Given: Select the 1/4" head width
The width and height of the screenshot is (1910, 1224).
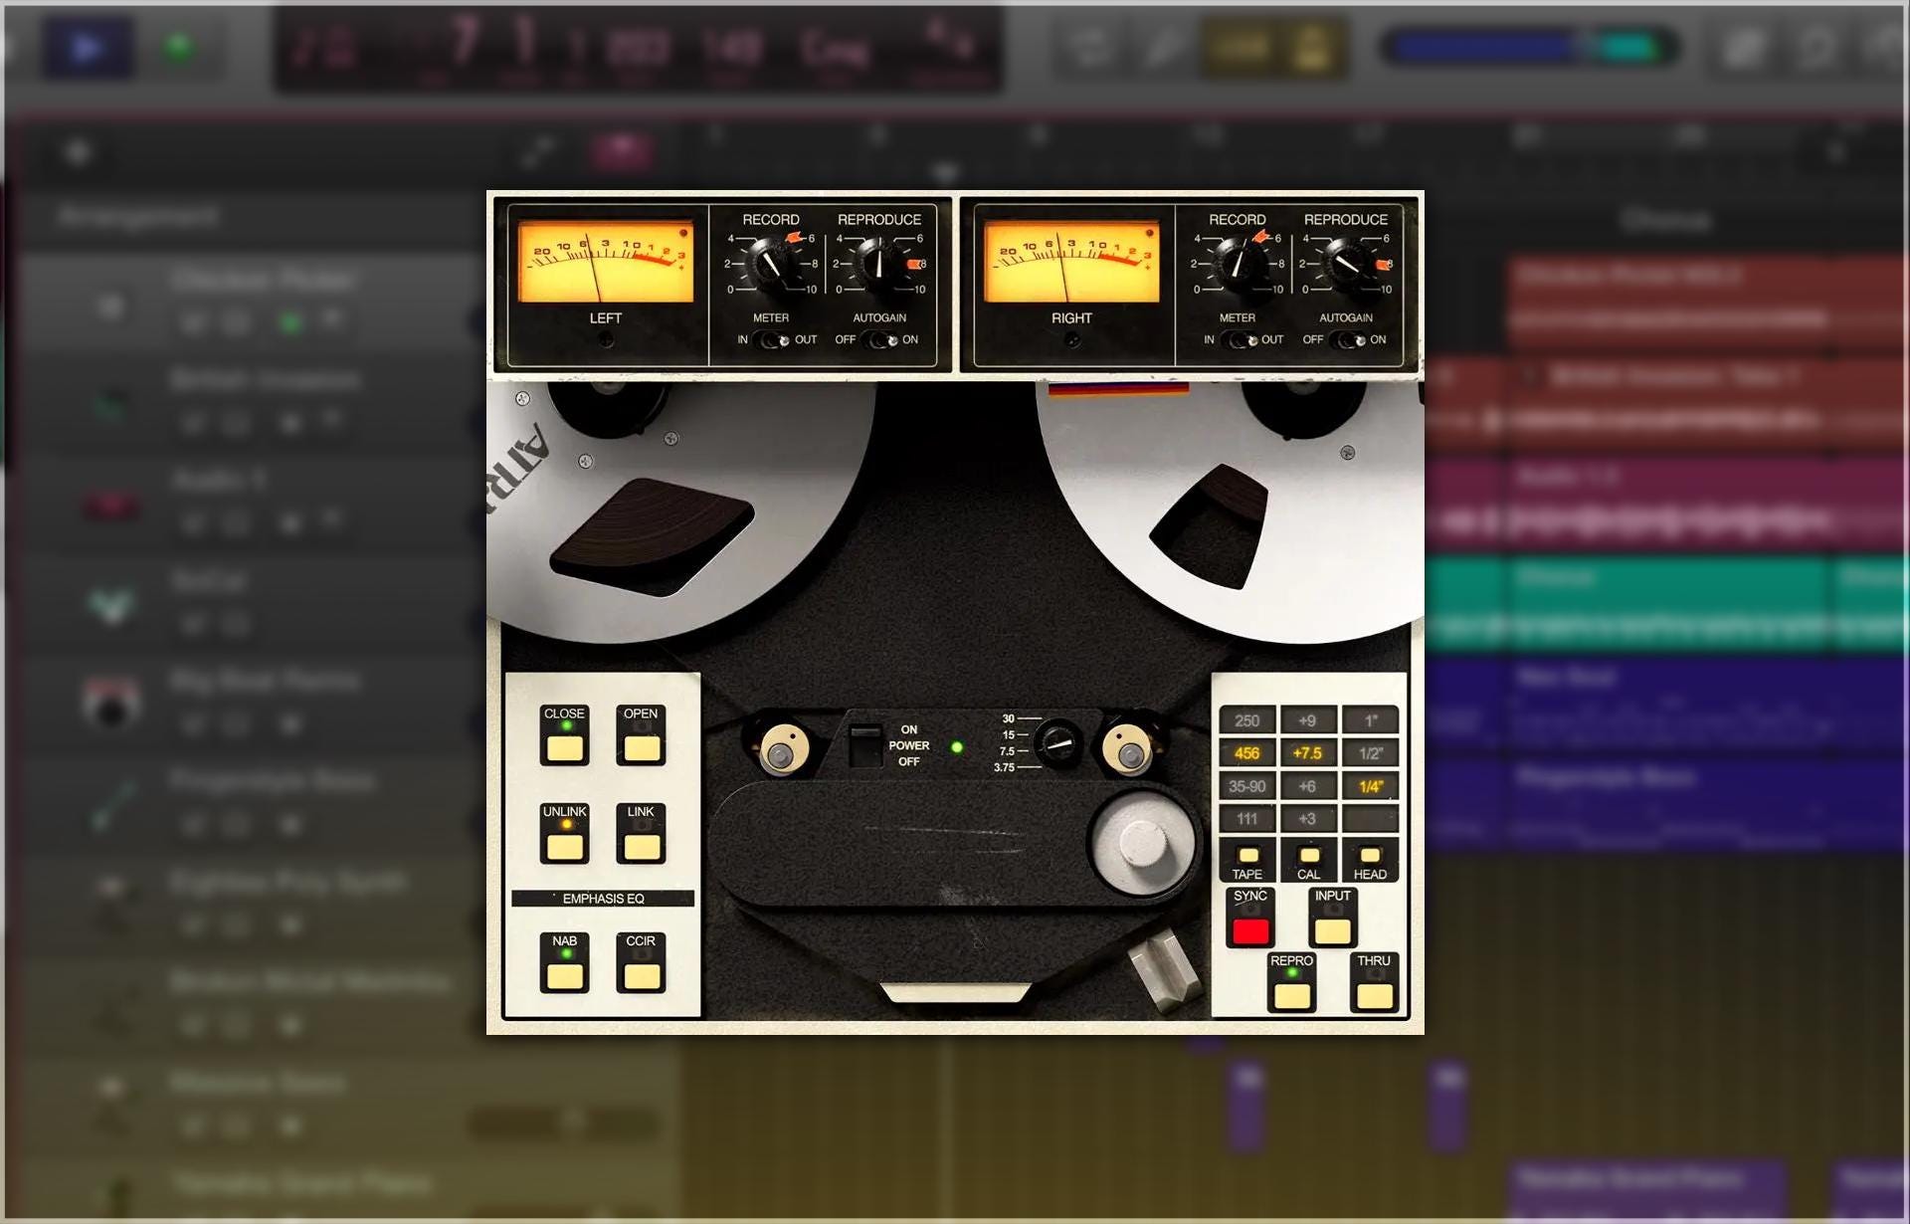Looking at the screenshot, I should coord(1371,786).
